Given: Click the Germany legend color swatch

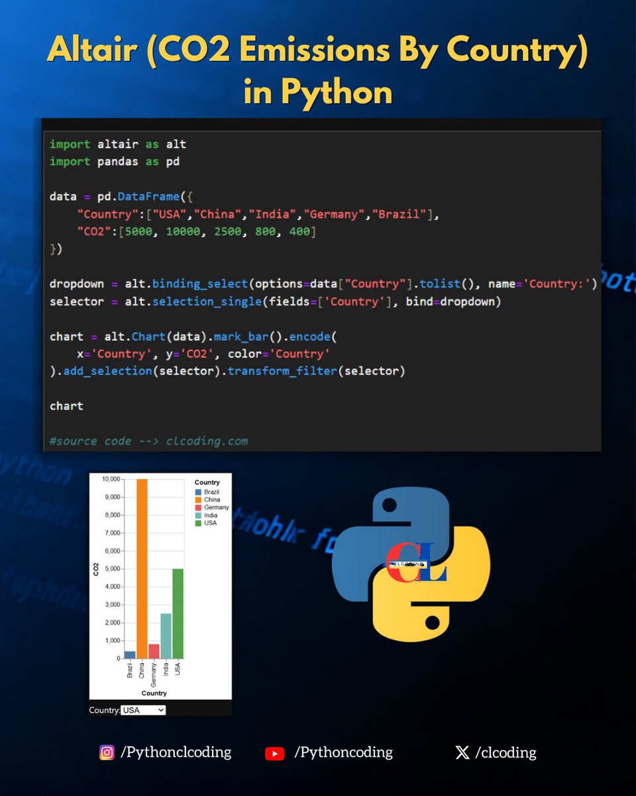Looking at the screenshot, I should coord(197,507).
